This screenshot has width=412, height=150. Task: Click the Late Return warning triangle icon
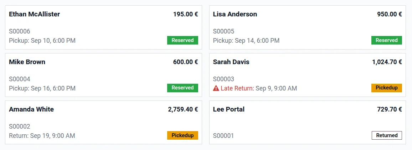[x=216, y=88]
